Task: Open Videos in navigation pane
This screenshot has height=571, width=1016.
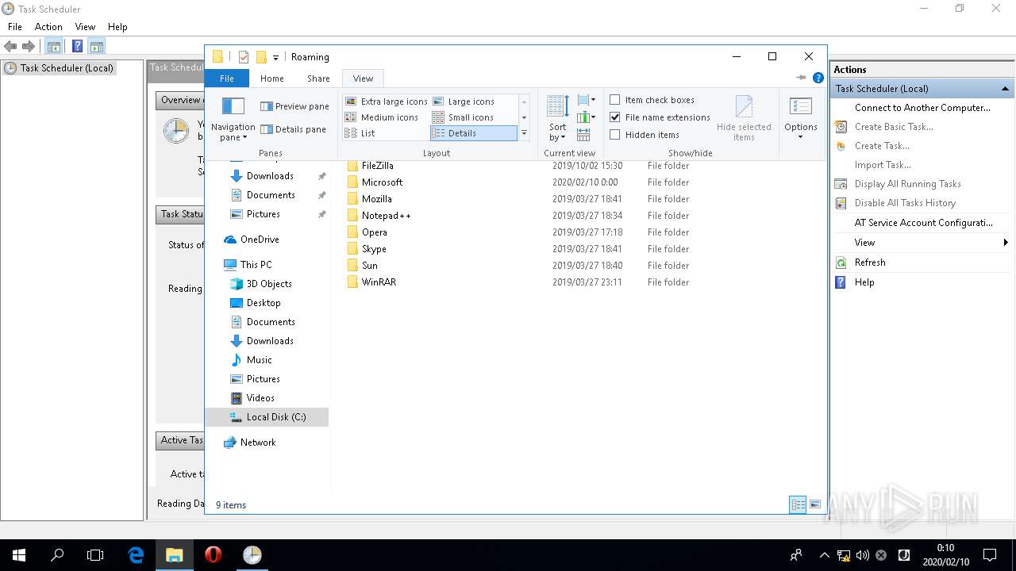Action: [260, 398]
